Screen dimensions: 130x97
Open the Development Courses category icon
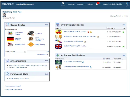(10, 33)
